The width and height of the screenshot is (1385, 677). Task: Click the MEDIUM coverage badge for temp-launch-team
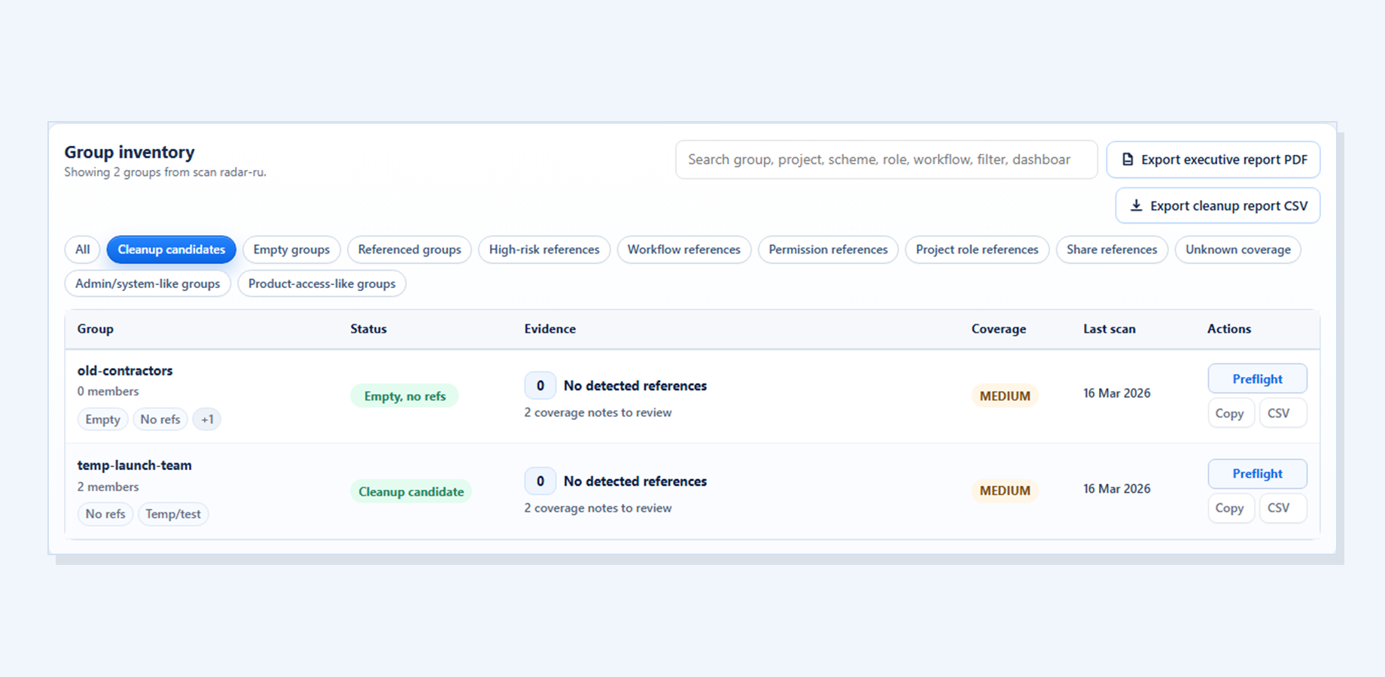(x=1004, y=490)
